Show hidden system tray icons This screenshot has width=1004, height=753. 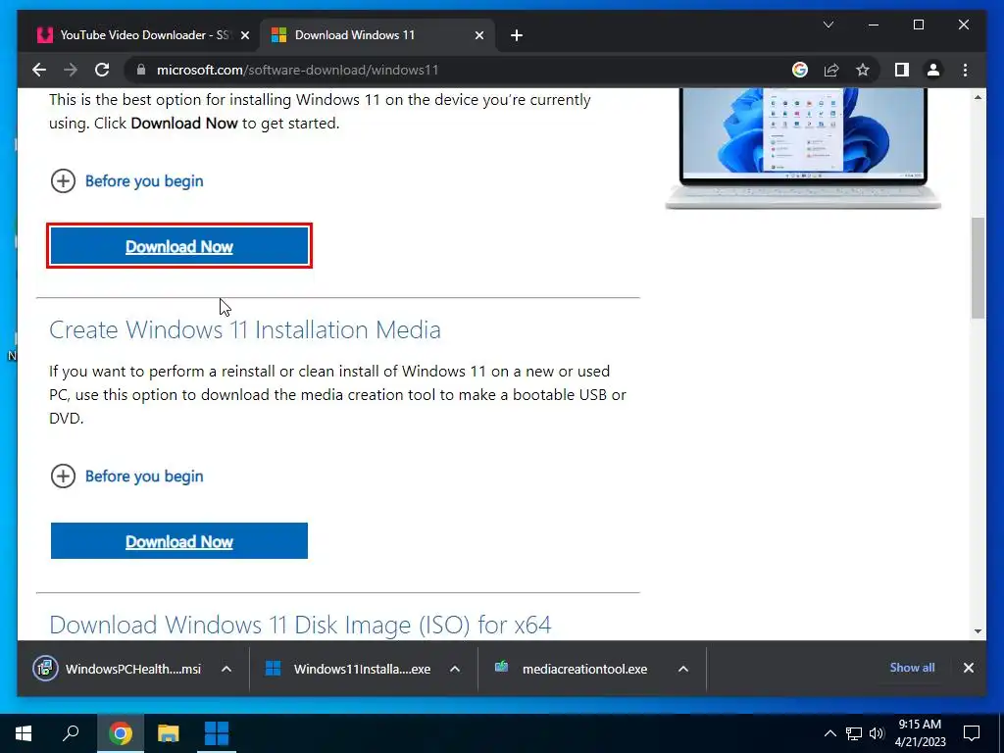coord(829,733)
